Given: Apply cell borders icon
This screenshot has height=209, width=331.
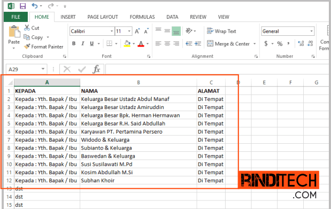Looking at the screenshot, I should tap(109, 43).
